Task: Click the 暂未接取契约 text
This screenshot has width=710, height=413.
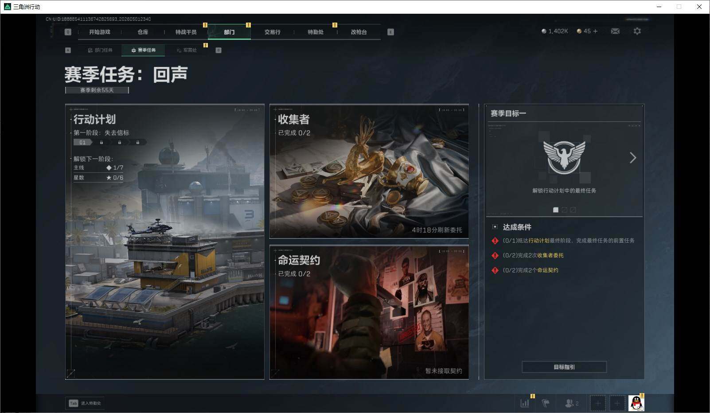Action: click(444, 371)
